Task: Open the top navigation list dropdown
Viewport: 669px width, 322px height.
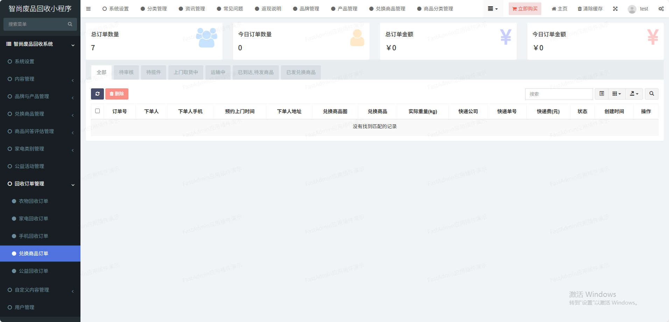Action: (493, 9)
